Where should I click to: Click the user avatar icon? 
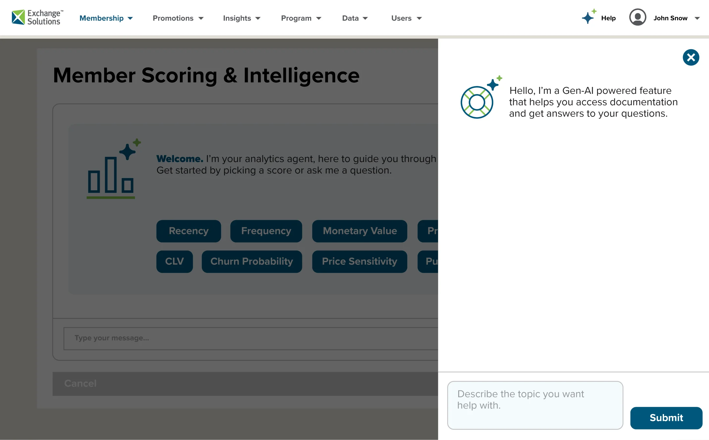637,17
